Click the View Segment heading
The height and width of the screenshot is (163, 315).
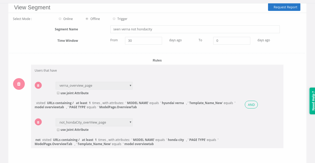coord(32,8)
